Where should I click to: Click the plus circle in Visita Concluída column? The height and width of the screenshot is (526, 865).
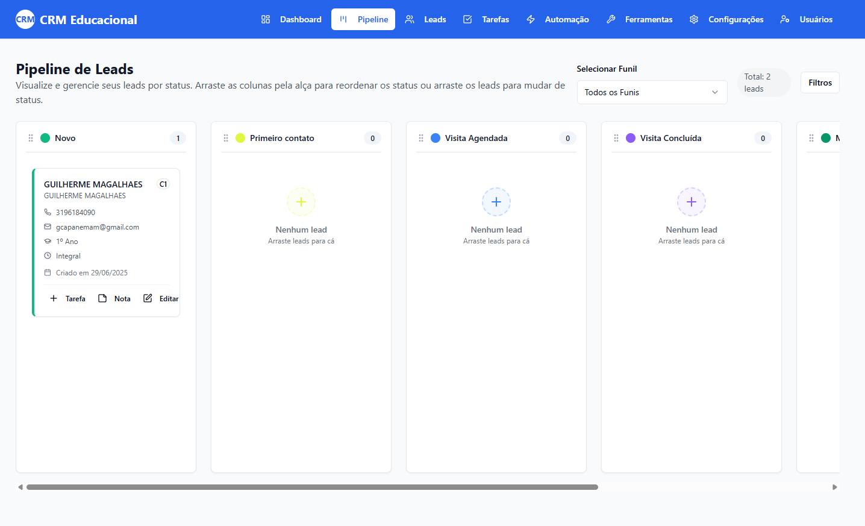(692, 202)
